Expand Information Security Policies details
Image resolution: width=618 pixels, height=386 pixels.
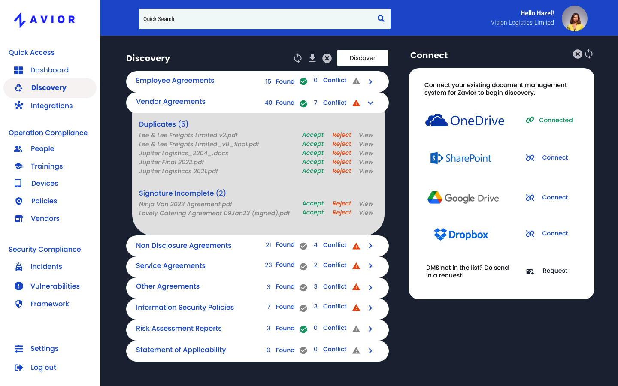click(370, 308)
